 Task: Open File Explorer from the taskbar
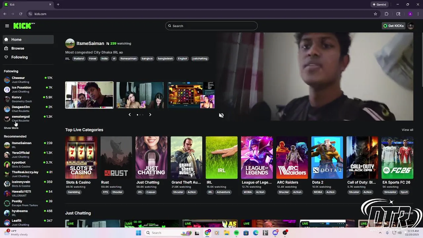(226, 233)
